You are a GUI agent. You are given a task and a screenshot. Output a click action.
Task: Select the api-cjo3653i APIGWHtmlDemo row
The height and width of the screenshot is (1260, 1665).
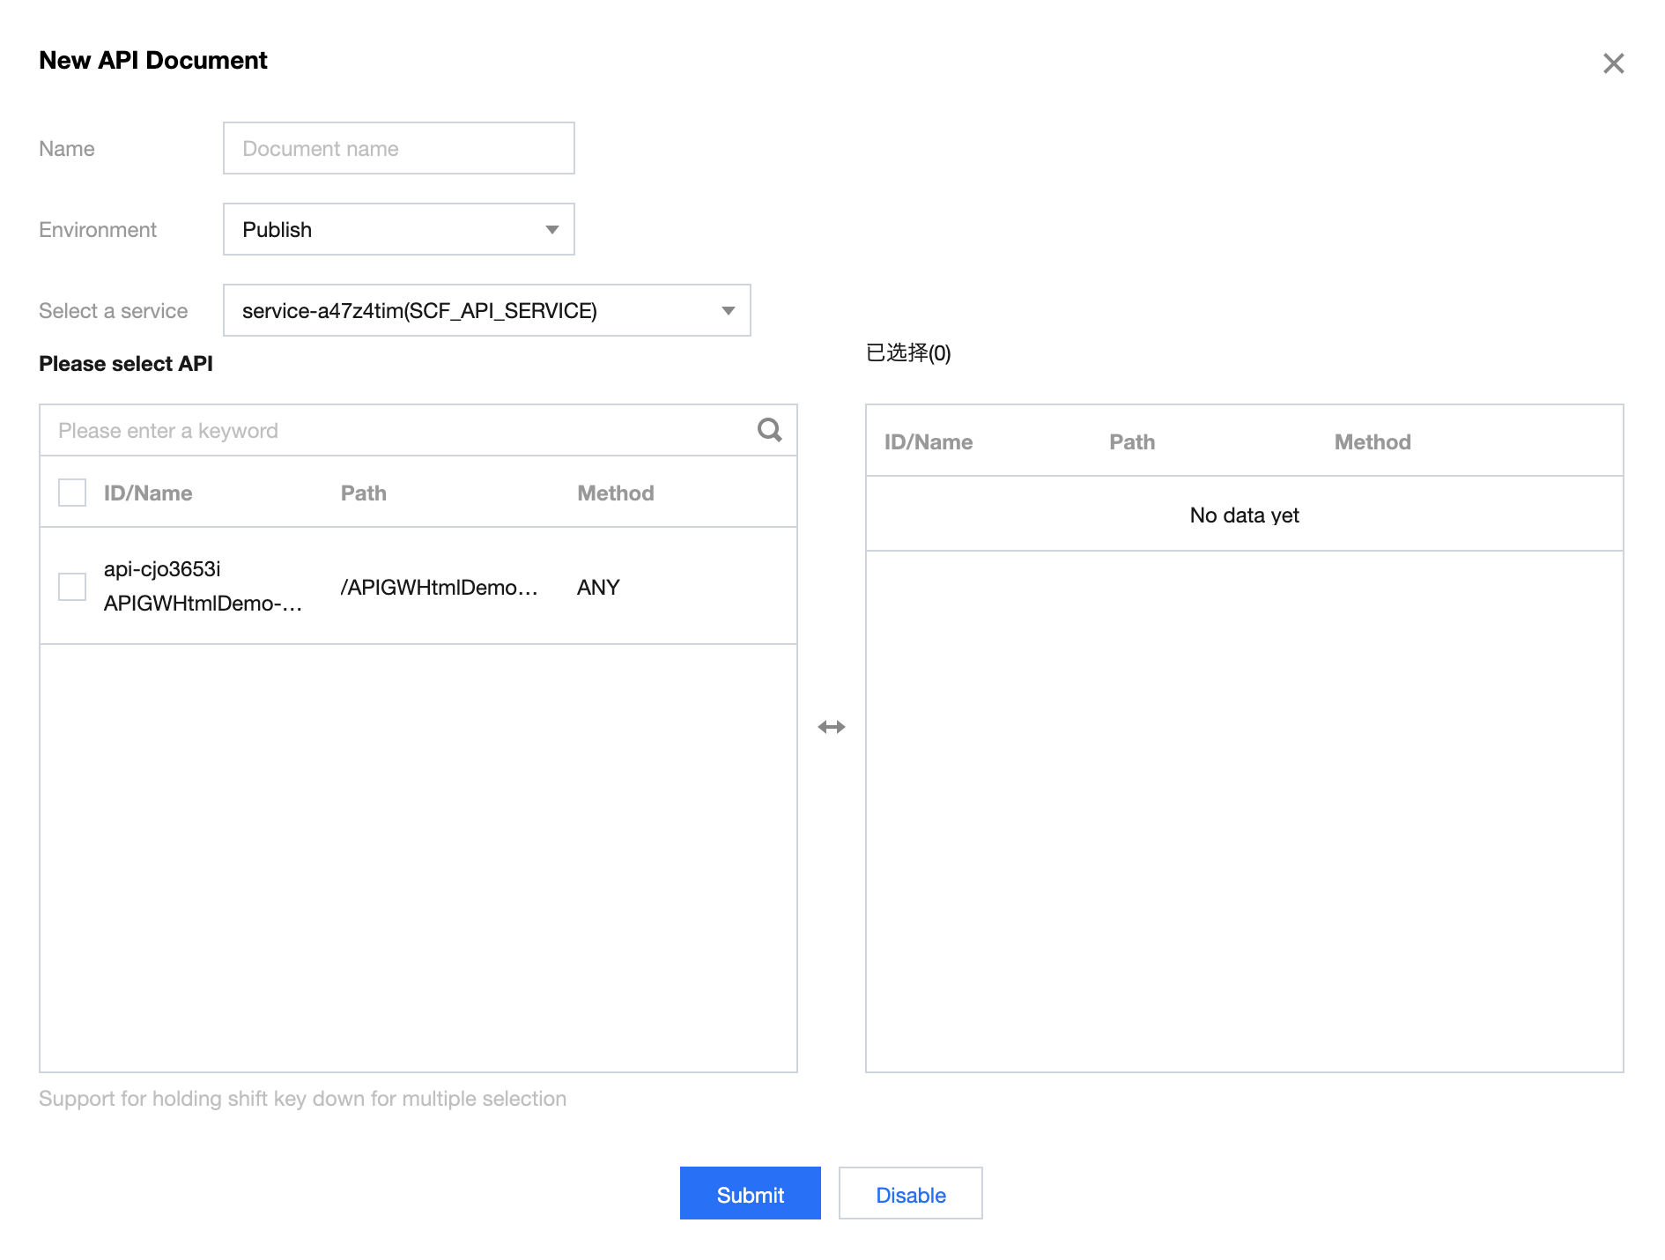pyautogui.click(x=203, y=587)
